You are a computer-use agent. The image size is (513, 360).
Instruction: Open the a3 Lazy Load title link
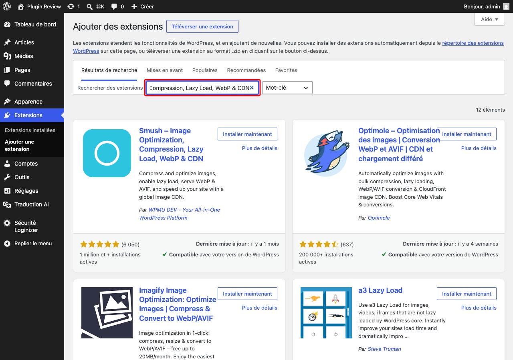[380, 290]
